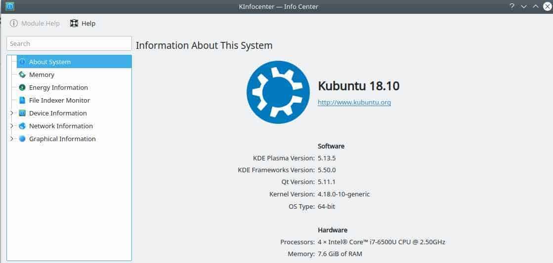Click the Help lifebuoy icon
This screenshot has height=263, width=553.
[74, 23]
